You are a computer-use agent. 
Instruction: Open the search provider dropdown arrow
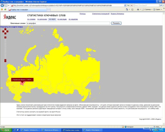click(x=163, y=5)
